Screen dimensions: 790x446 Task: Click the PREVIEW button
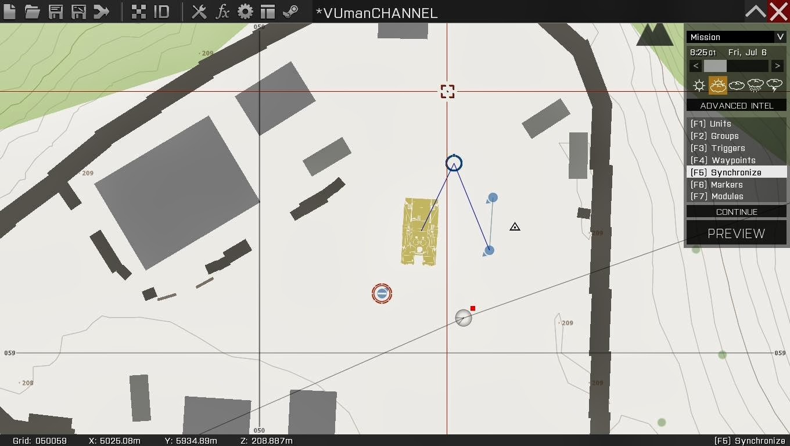click(736, 233)
